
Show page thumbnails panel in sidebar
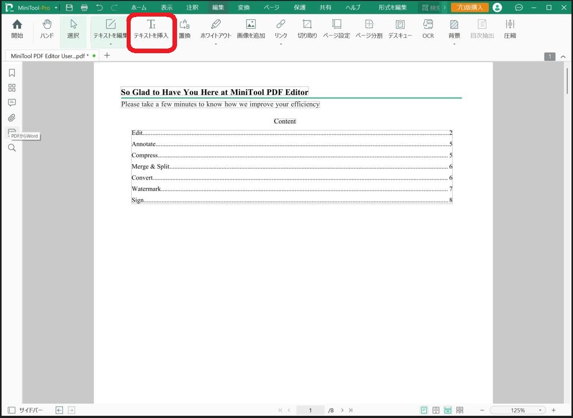pos(11,88)
